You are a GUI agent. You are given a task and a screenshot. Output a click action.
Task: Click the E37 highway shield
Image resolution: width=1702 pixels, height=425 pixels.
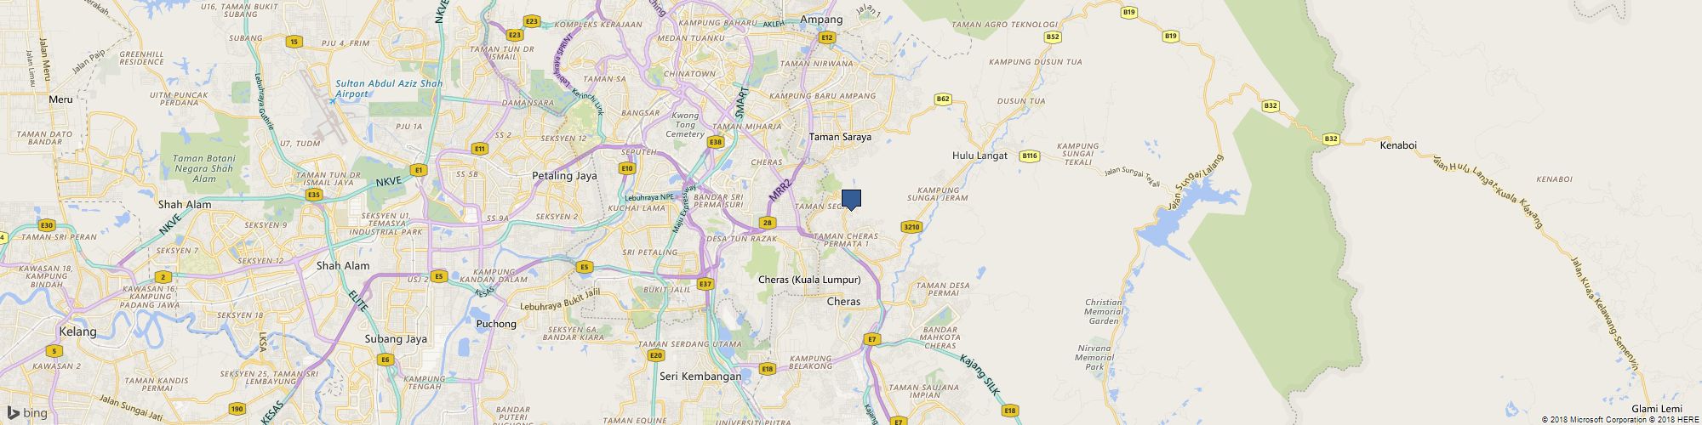click(705, 284)
